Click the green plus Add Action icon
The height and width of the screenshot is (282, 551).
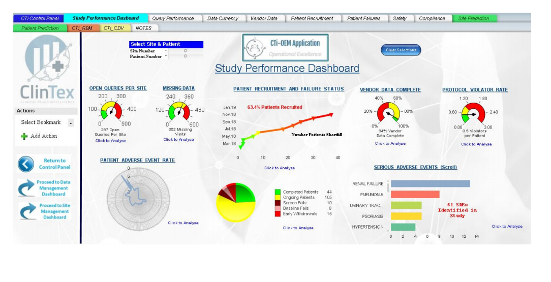(24, 136)
